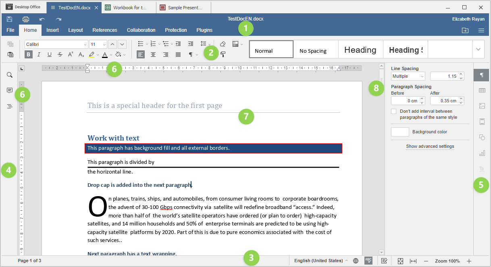Apply subscript formatting
This screenshot has width=491, height=267.
point(81,54)
